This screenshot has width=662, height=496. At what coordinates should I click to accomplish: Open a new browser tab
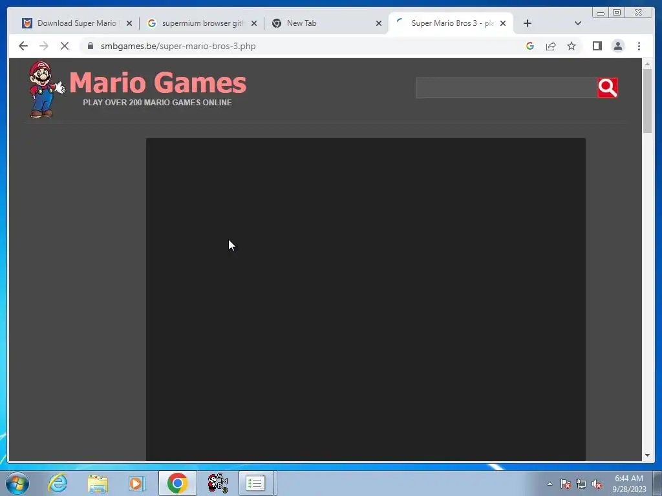coord(528,23)
